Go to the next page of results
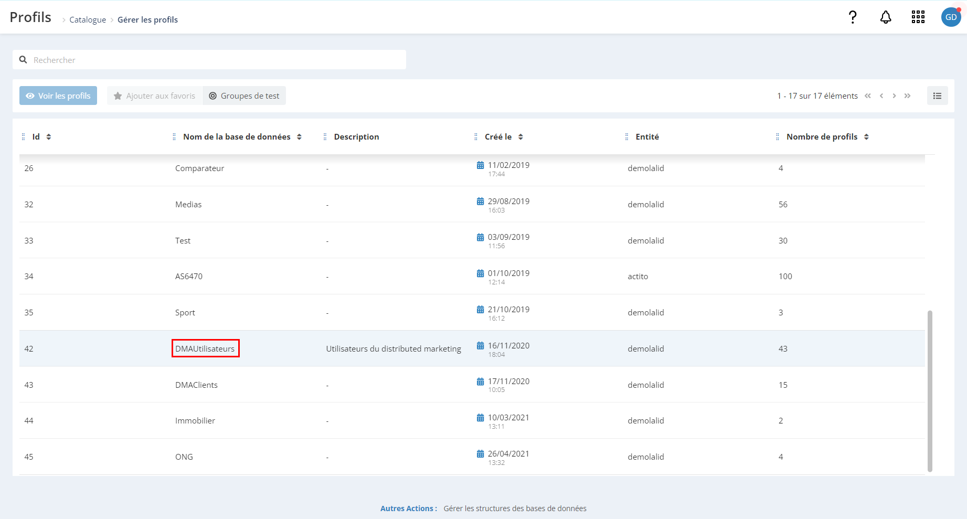The height and width of the screenshot is (519, 967). 894,96
